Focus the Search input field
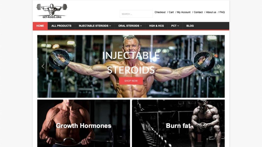Viewport: 262px width, 147px height. (136, 14)
